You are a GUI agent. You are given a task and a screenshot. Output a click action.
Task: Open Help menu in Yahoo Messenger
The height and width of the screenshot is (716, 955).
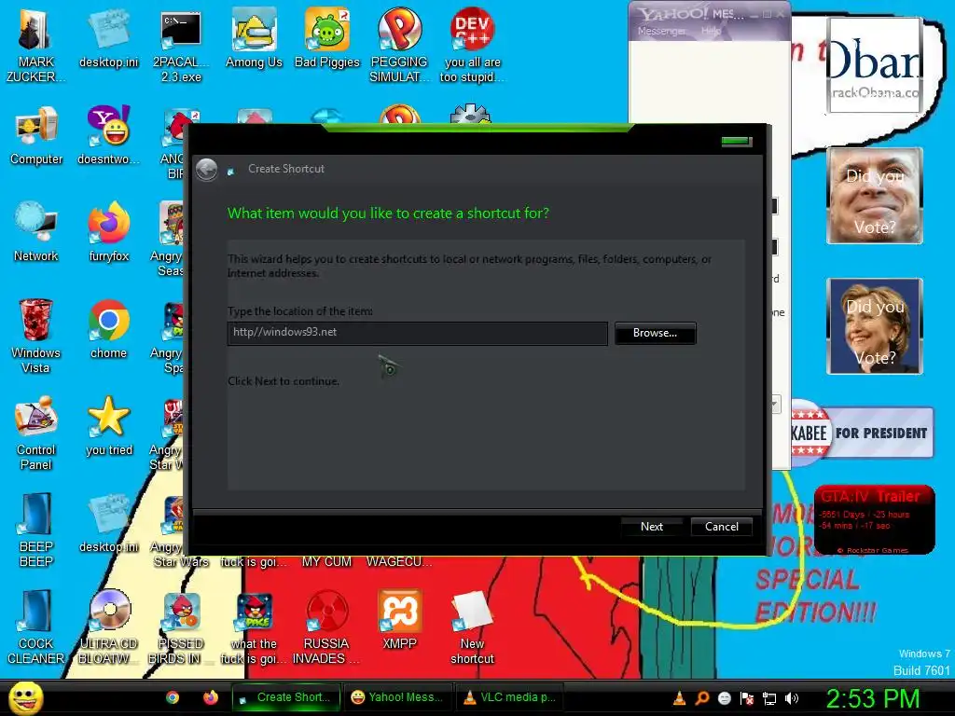[x=711, y=31]
